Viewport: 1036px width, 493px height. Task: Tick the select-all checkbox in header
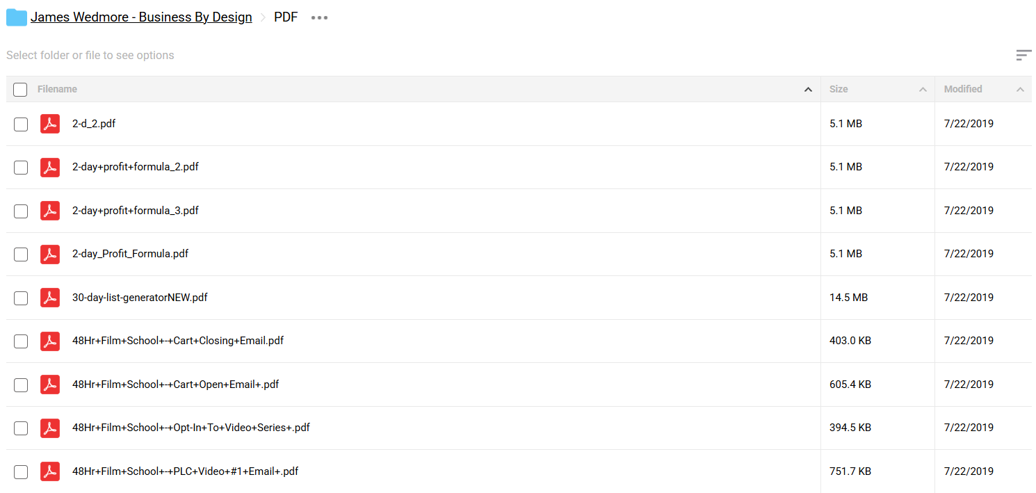click(20, 89)
